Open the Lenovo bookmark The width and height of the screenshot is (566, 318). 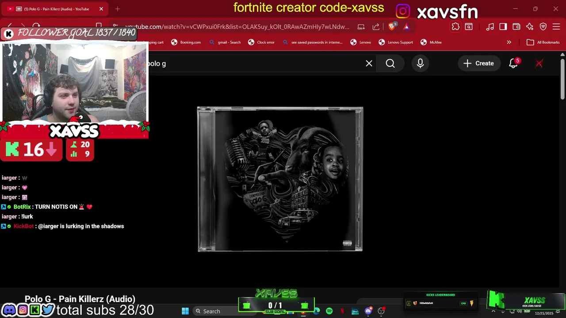tap(361, 42)
